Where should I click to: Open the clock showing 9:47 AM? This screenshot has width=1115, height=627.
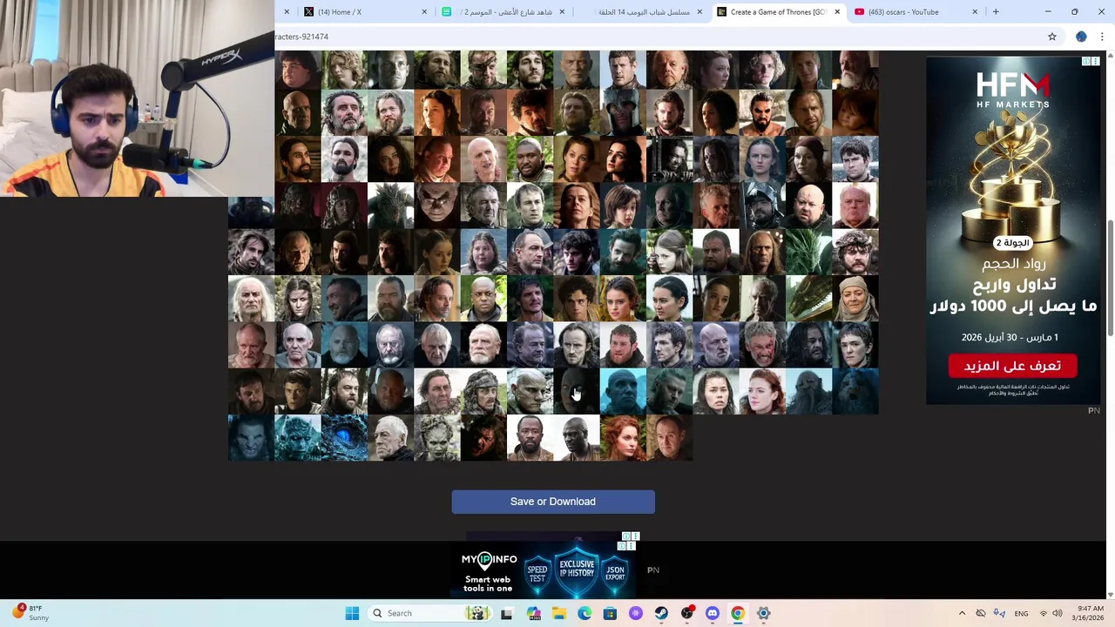[x=1090, y=613]
